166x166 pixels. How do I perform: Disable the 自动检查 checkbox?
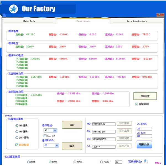(x=17, y=145)
